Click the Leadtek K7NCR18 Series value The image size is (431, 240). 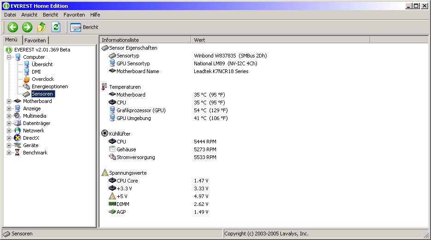pos(221,71)
